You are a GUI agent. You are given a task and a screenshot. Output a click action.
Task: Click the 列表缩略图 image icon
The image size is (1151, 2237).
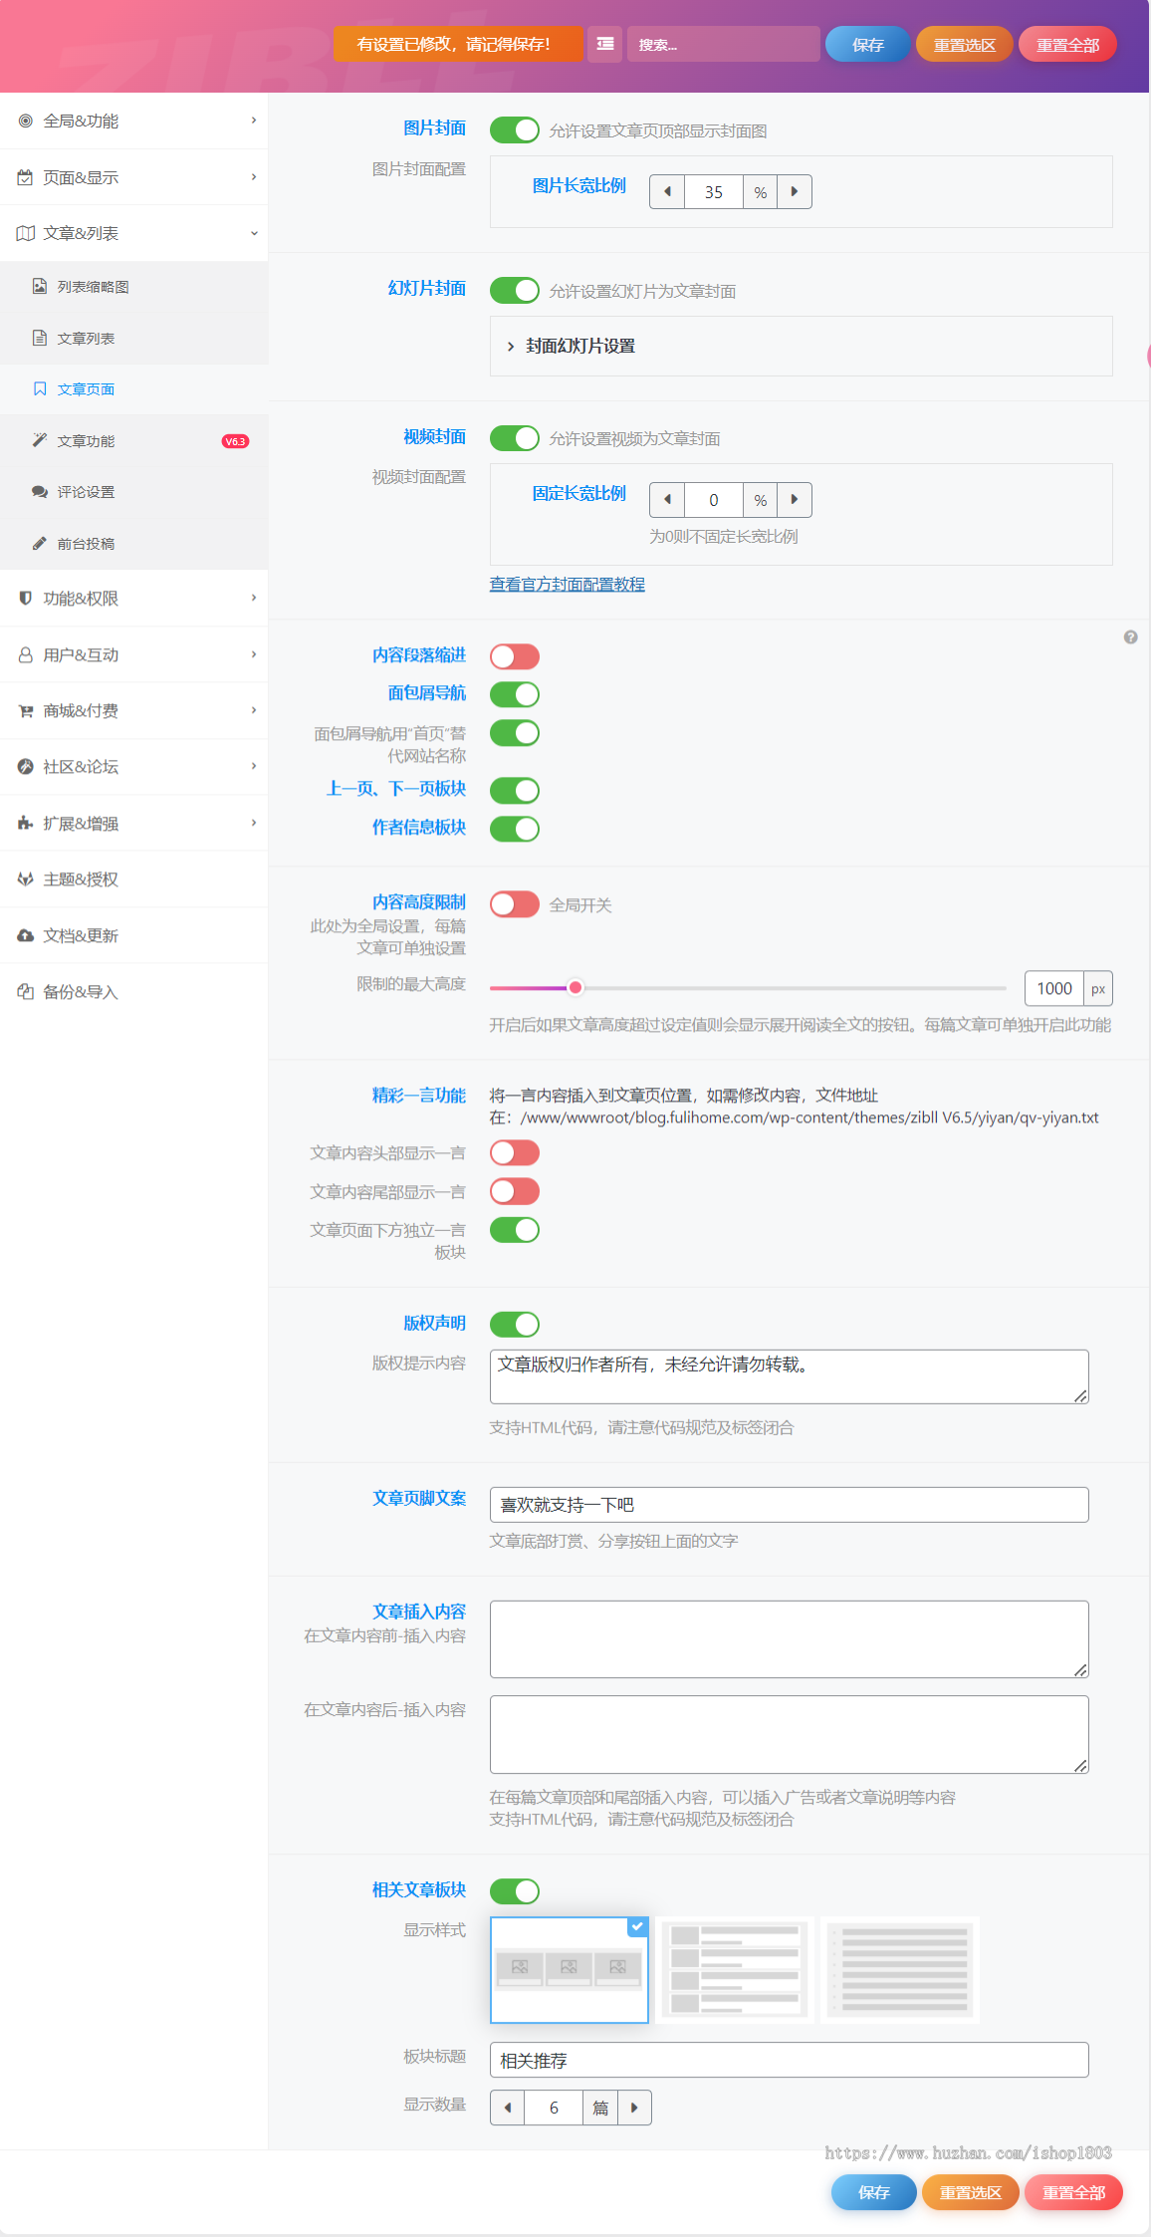pyautogui.click(x=40, y=287)
